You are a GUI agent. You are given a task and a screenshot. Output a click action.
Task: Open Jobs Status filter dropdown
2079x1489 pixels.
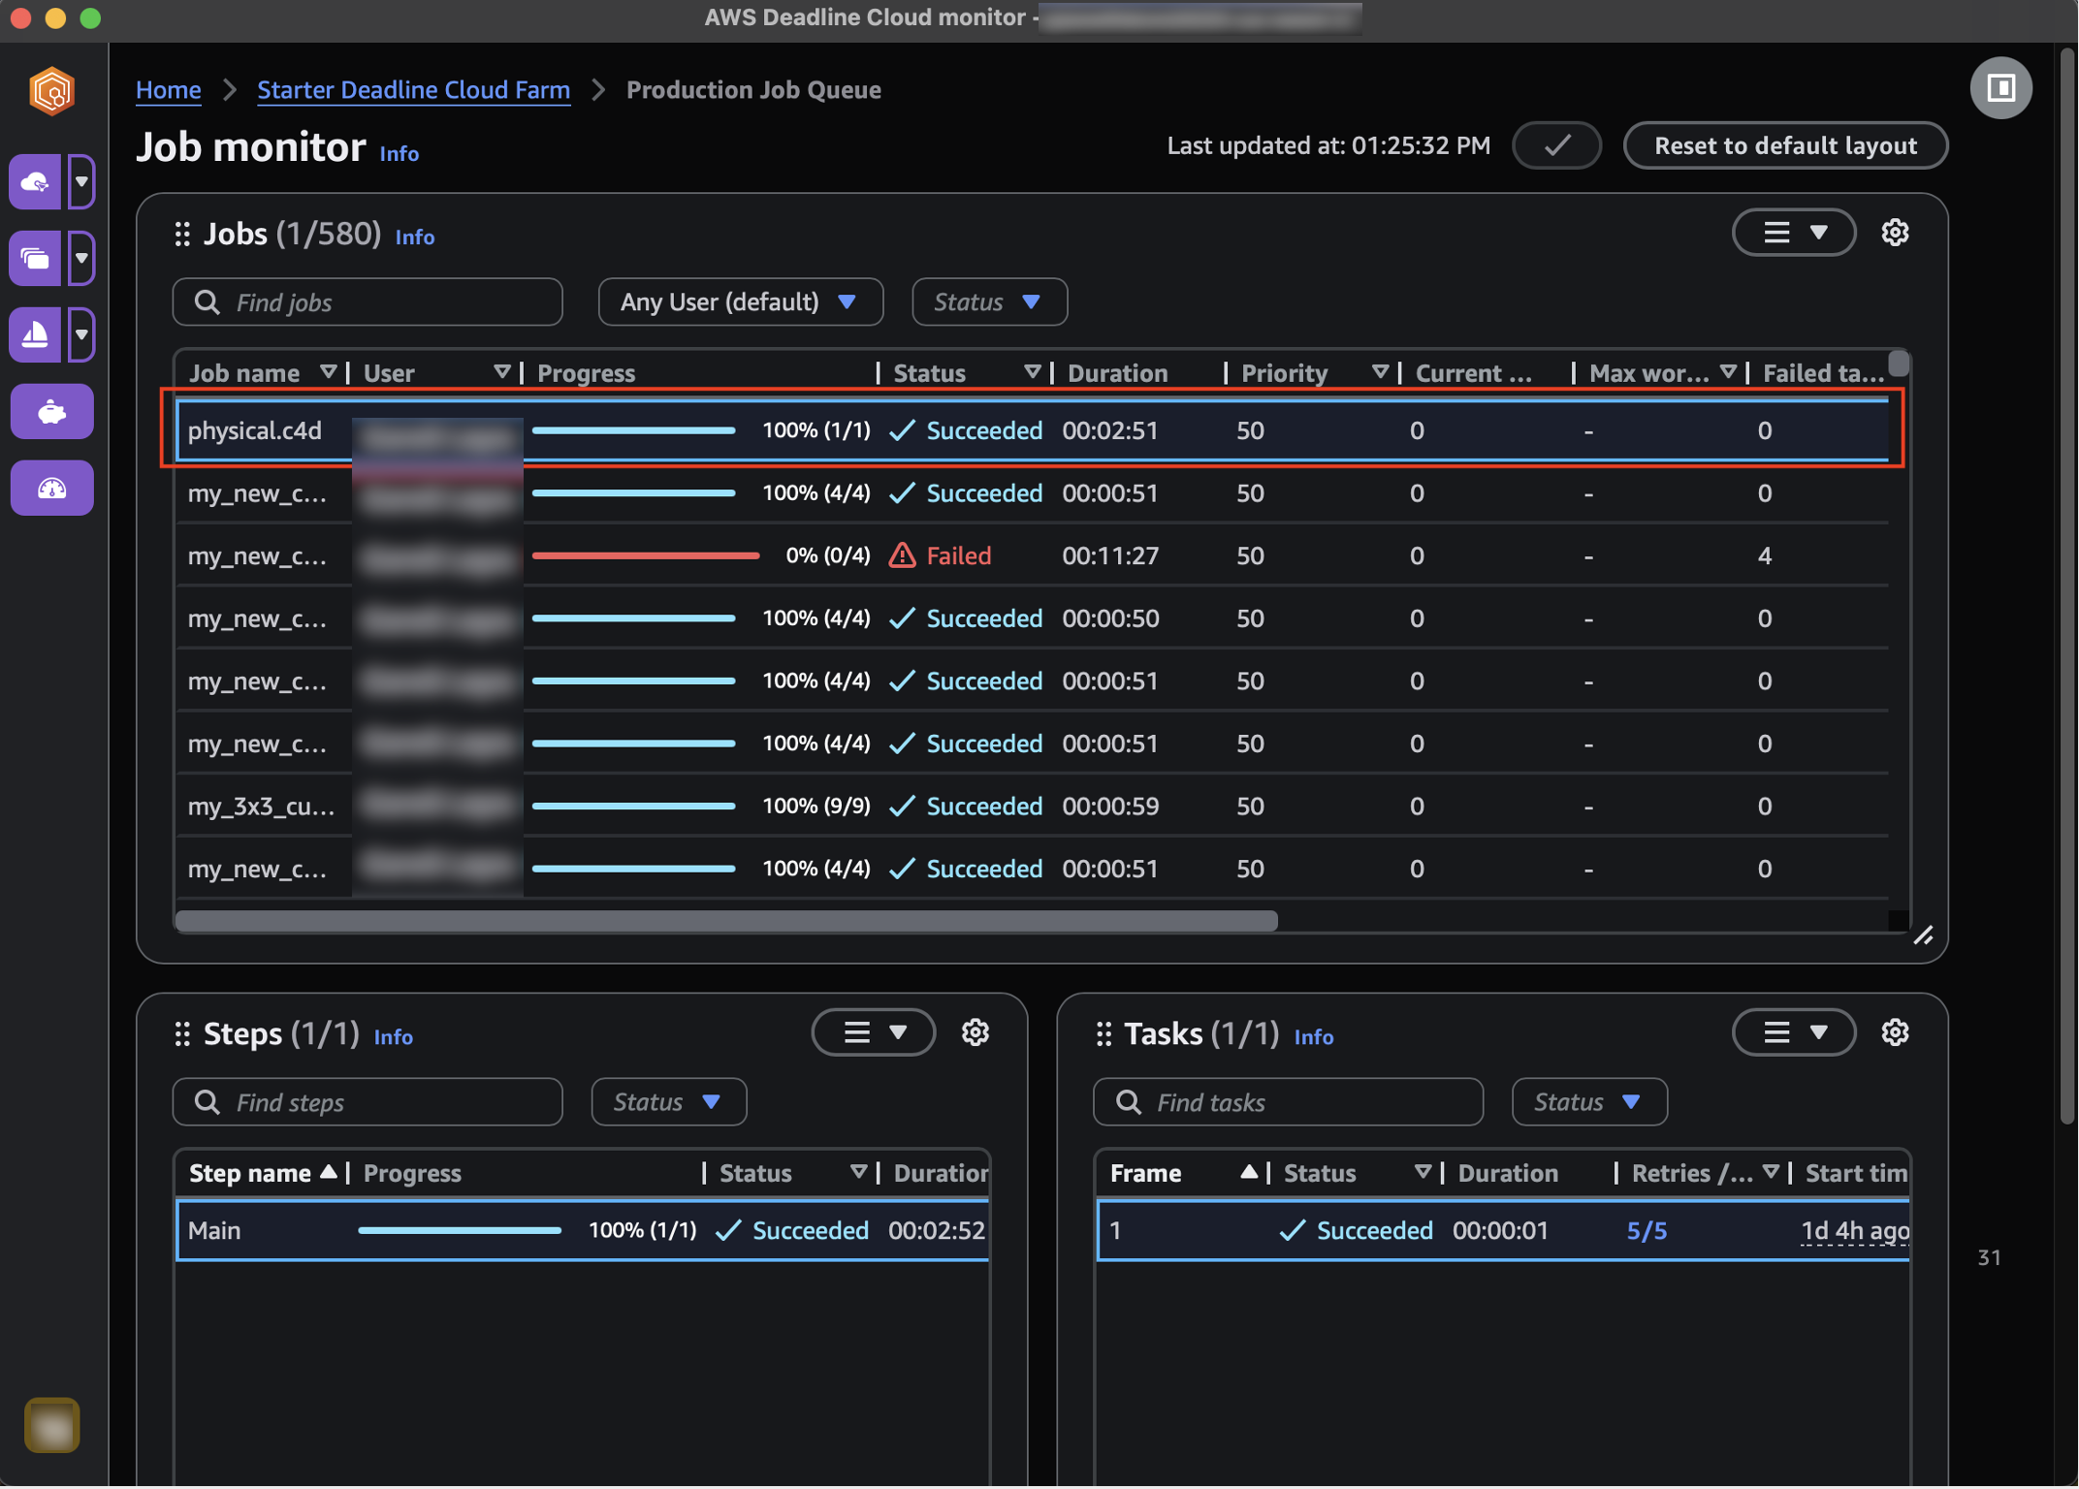(988, 302)
